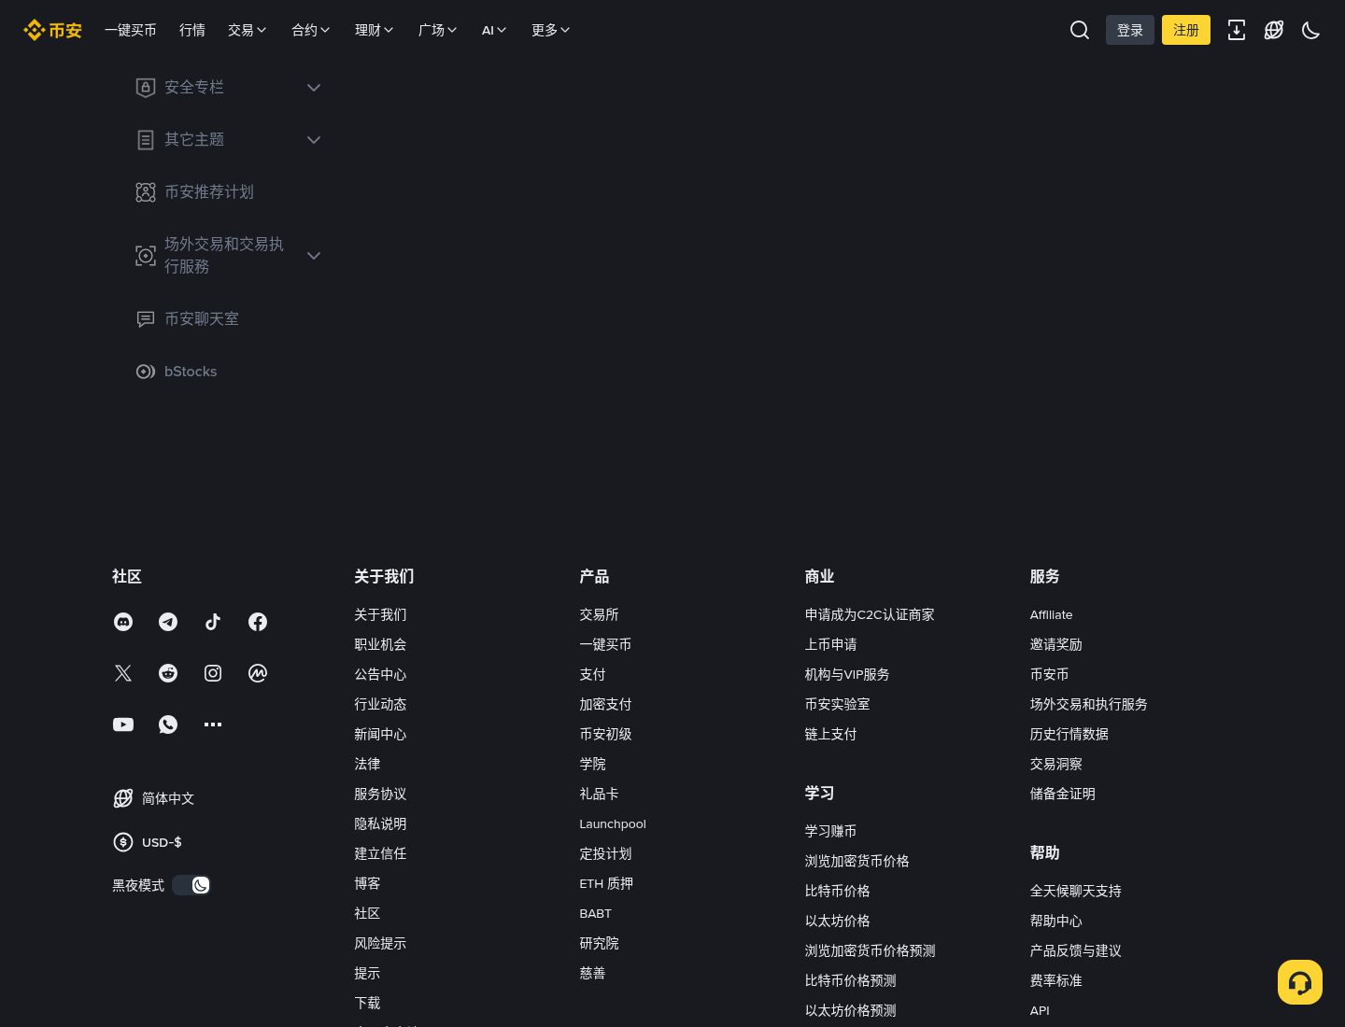1345x1027 pixels.
Task: Open the X (Twitter) community icon
Action: tap(123, 673)
